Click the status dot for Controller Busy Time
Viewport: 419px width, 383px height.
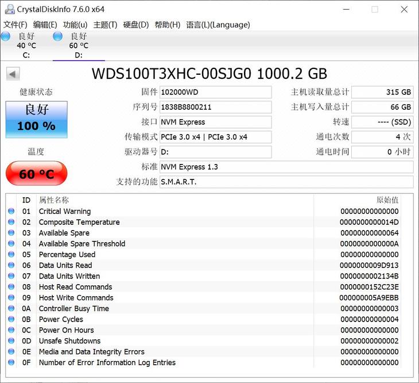pos(11,308)
